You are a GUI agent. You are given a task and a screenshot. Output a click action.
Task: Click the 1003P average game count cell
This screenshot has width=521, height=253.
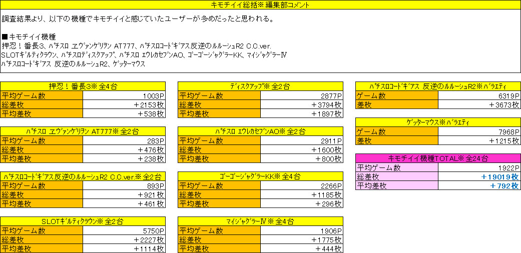124,95
